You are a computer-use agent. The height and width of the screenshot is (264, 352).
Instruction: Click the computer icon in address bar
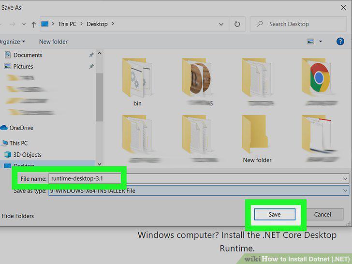point(45,24)
